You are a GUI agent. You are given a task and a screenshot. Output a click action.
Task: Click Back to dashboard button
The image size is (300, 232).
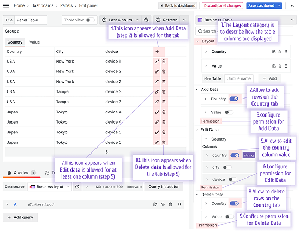[x=178, y=6]
